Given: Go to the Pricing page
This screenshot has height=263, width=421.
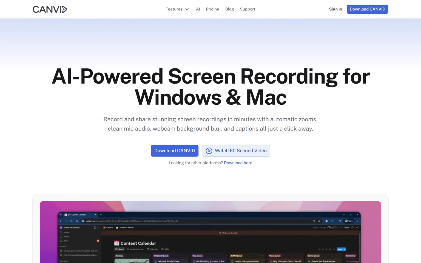Looking at the screenshot, I should tap(212, 9).
